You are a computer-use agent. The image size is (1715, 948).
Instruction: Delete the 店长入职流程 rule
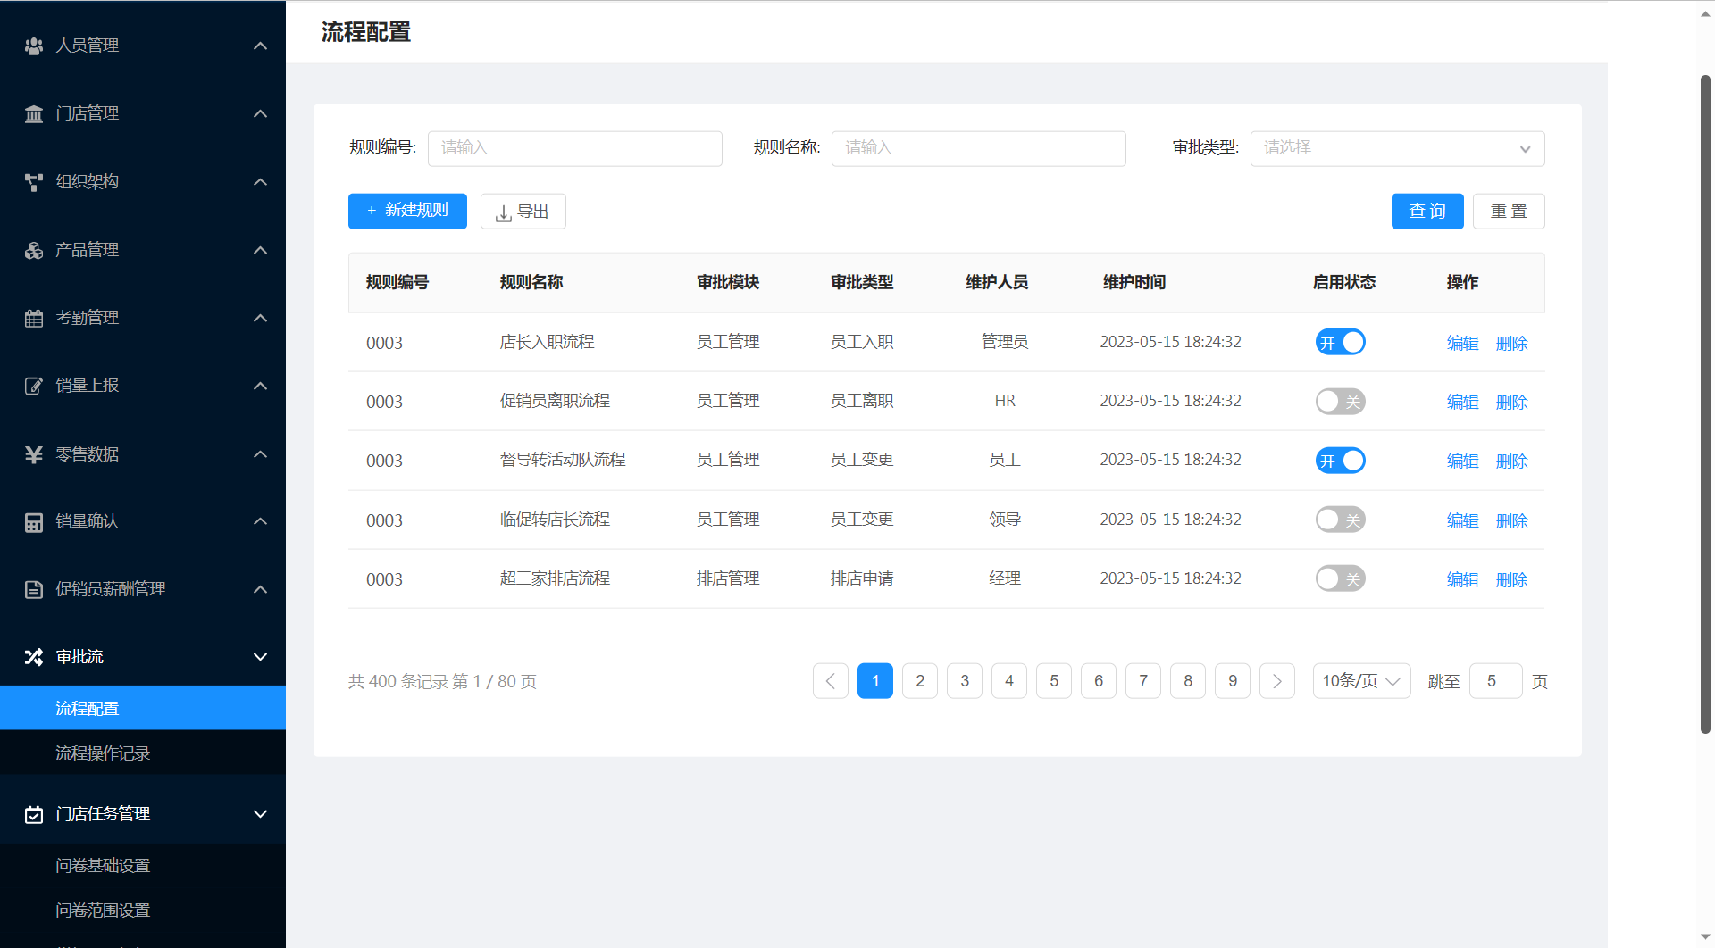pyautogui.click(x=1511, y=343)
